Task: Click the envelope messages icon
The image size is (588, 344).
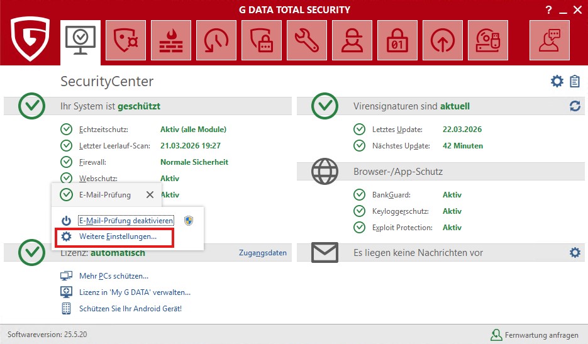Action: click(325, 252)
